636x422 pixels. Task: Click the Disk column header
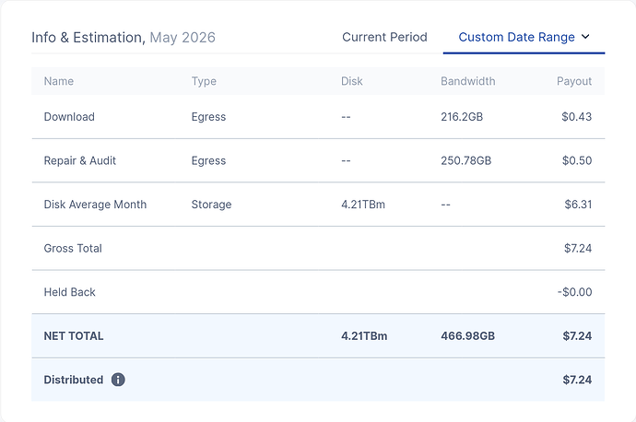(x=352, y=81)
